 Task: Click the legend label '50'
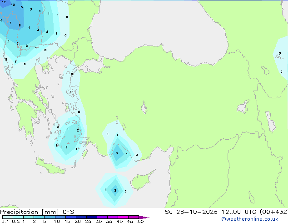140,221
